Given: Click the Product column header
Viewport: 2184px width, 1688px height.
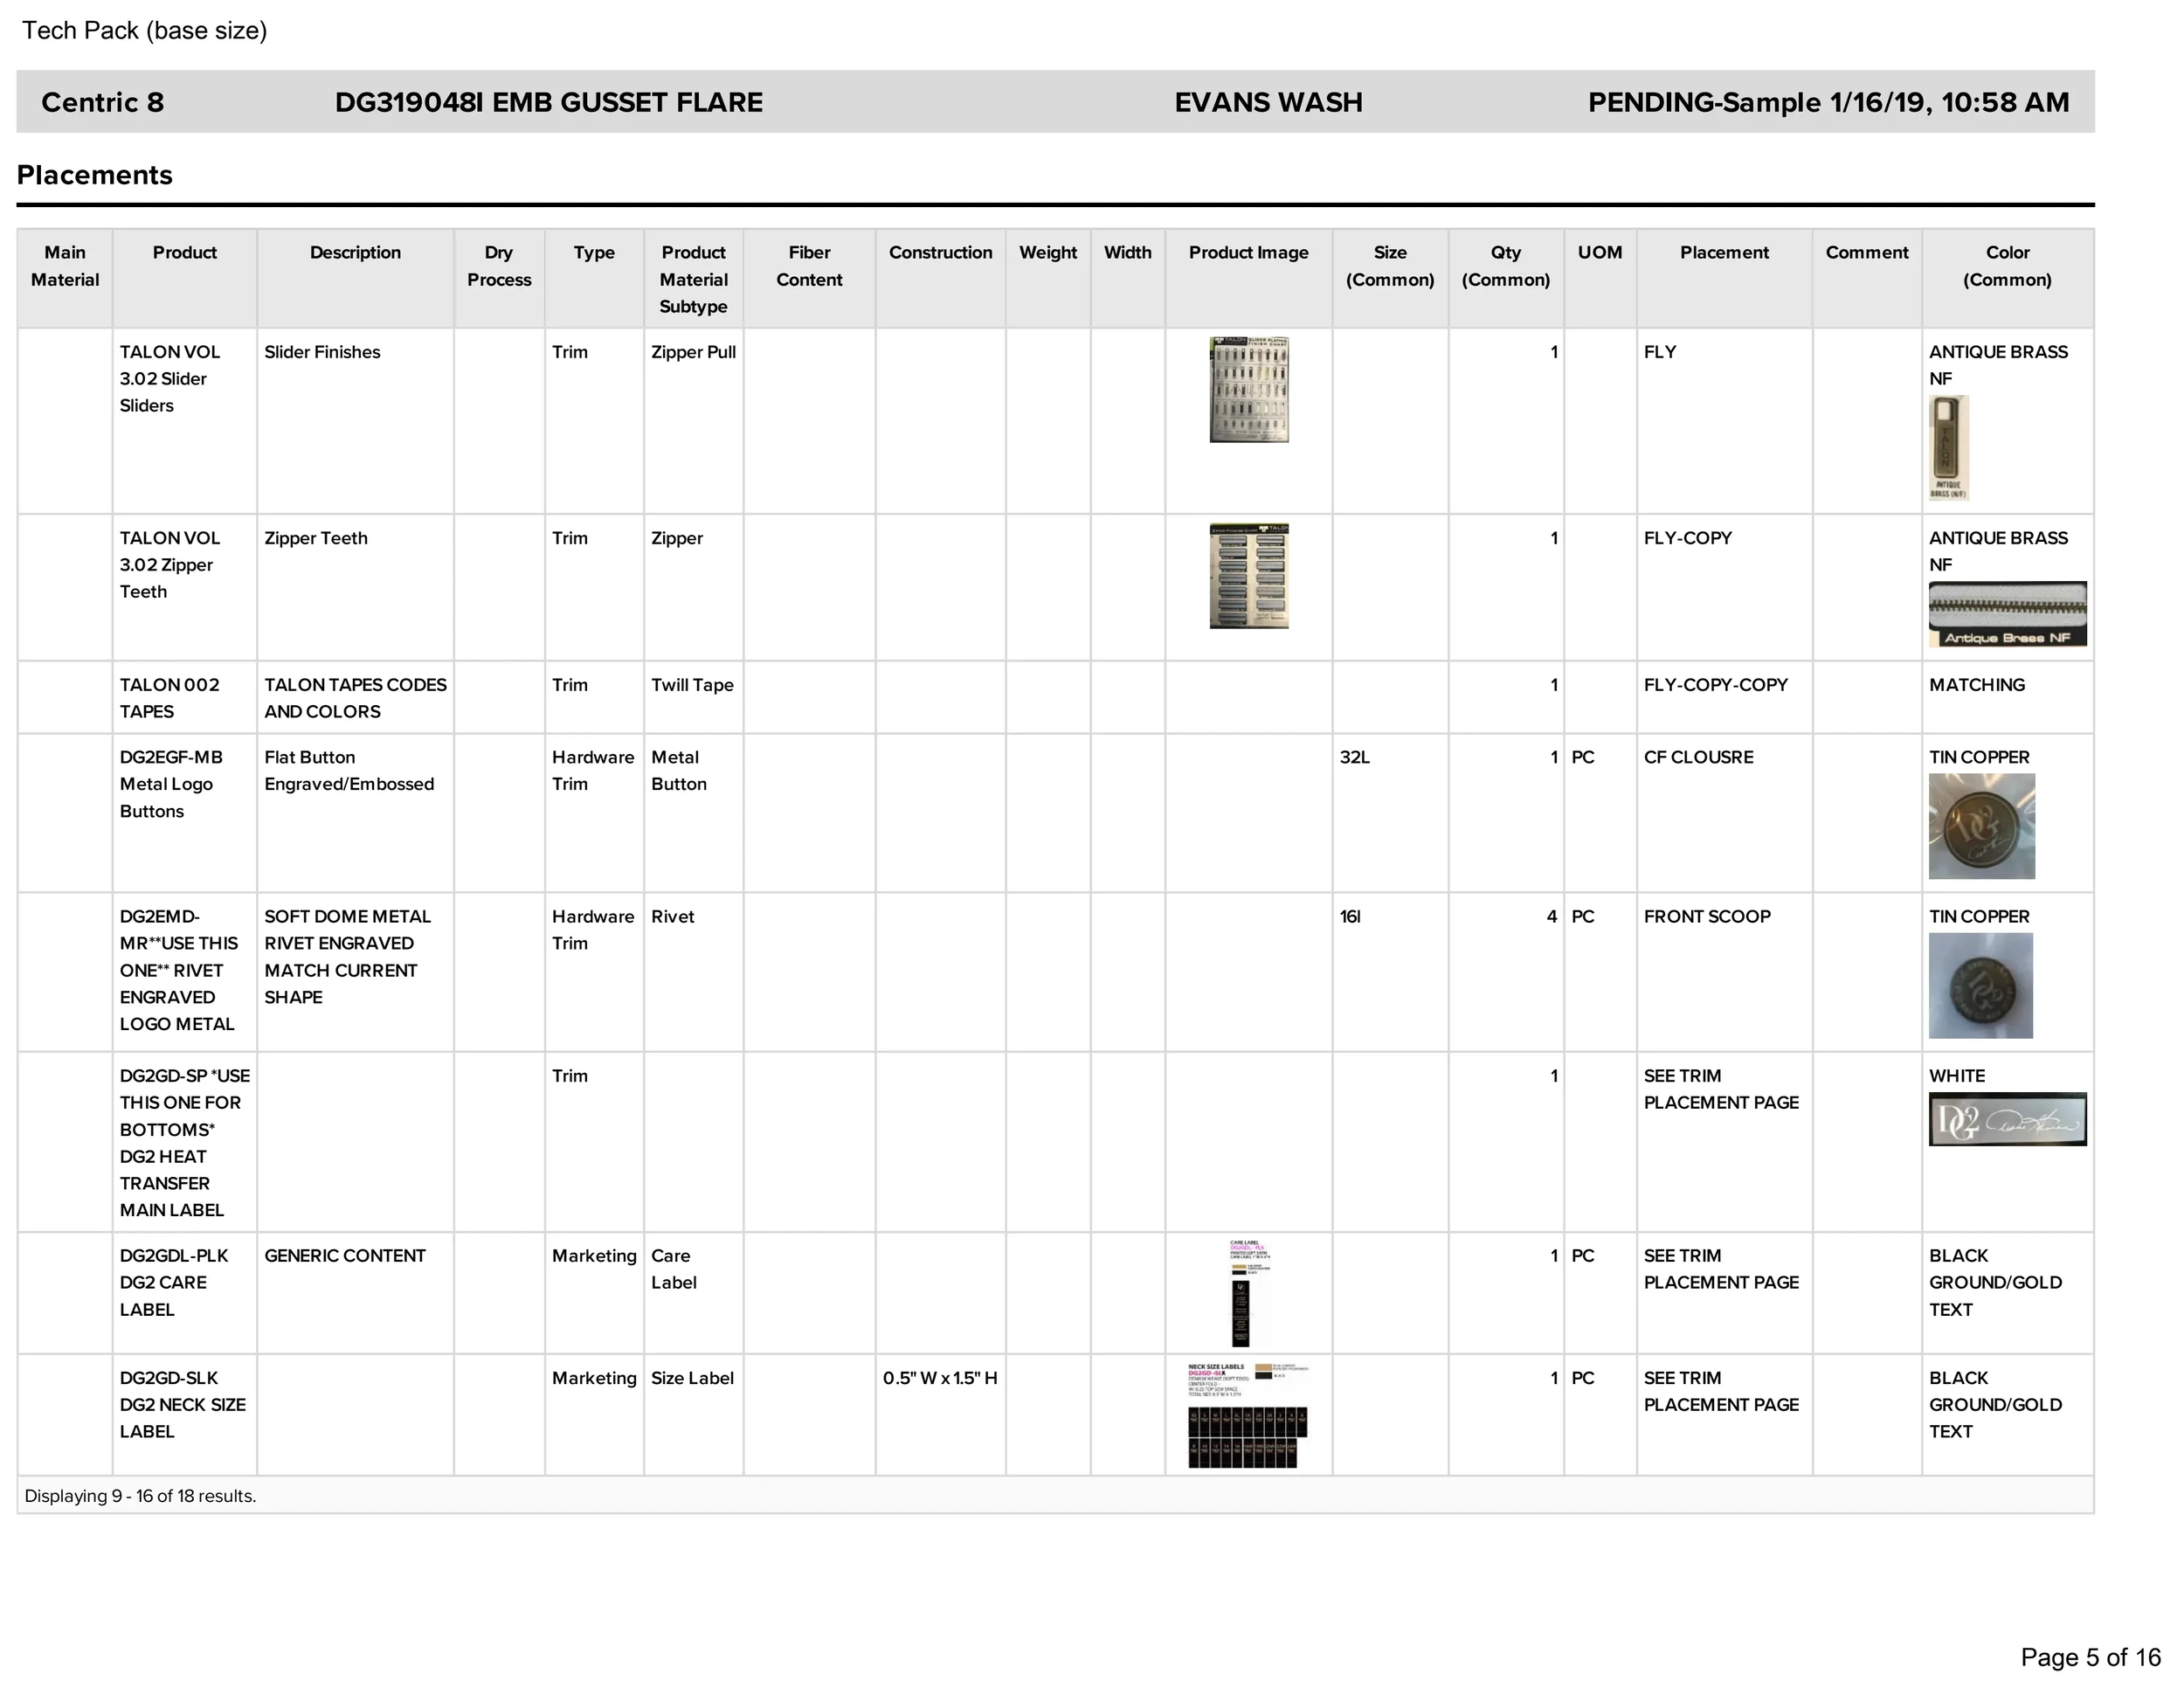Looking at the screenshot, I should pyautogui.click(x=184, y=253).
